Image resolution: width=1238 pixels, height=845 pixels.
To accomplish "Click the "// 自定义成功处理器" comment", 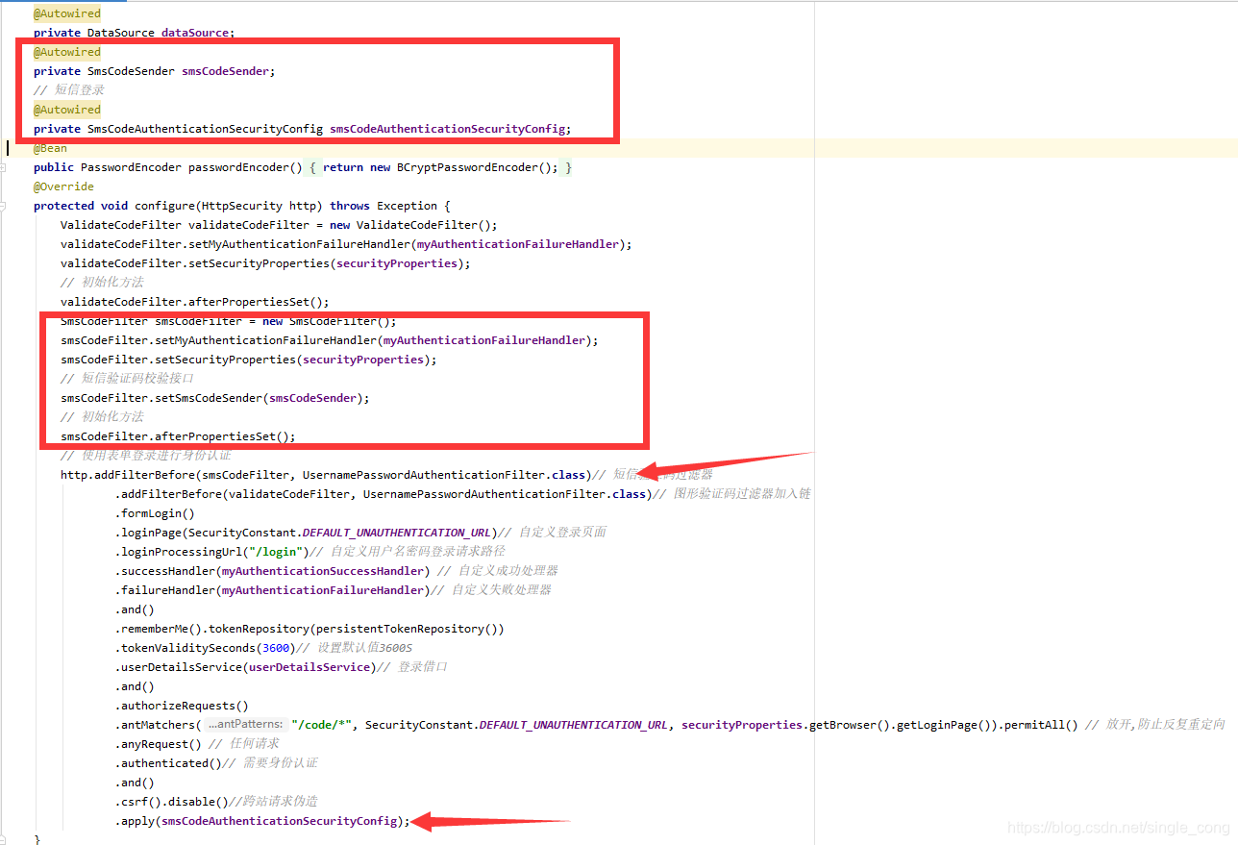I will pyautogui.click(x=498, y=571).
